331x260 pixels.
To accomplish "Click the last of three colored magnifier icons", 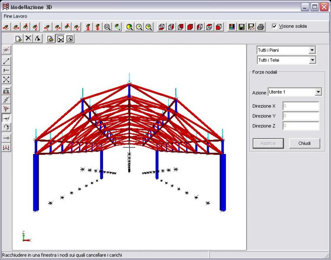I will coord(149,27).
